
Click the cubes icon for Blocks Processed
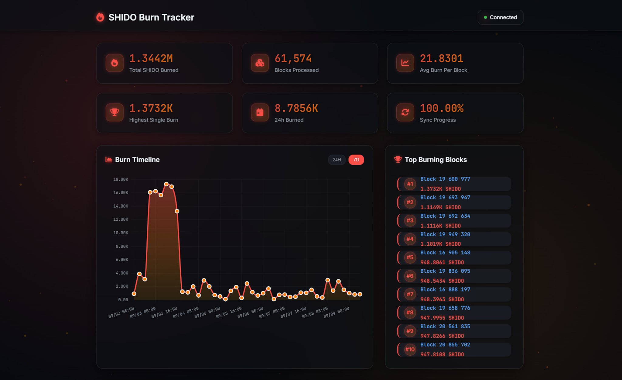260,63
